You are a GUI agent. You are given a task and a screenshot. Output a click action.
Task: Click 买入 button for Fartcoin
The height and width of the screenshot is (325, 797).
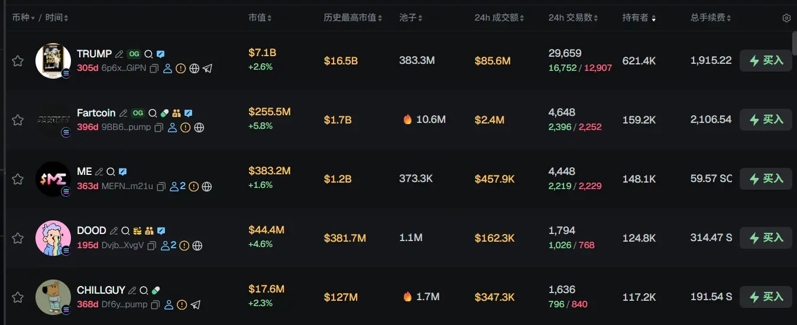tap(766, 119)
